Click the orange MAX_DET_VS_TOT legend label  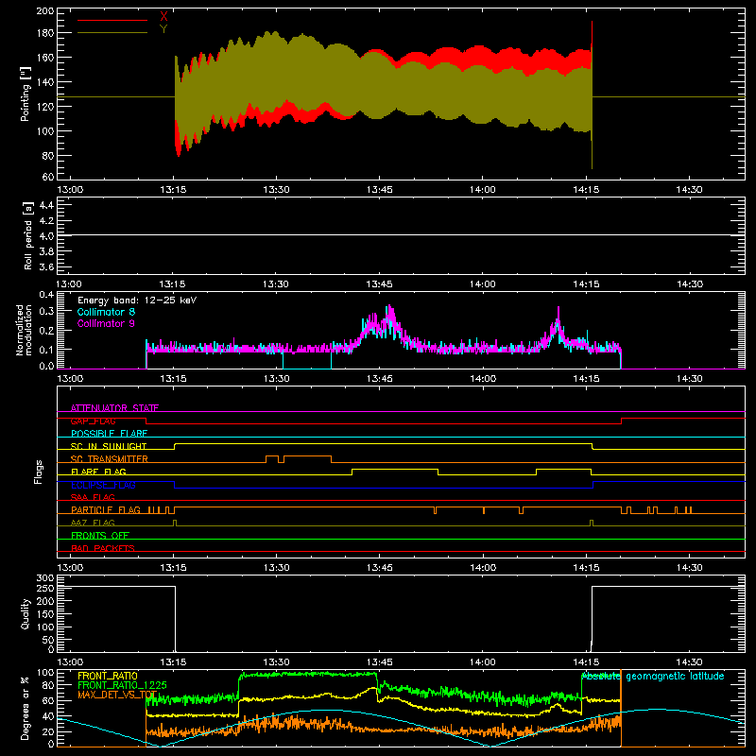tap(117, 695)
